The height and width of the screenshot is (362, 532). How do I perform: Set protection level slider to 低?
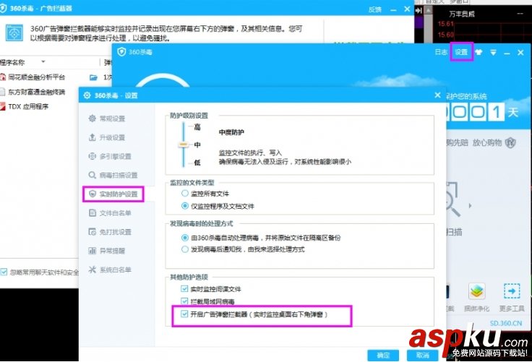[197, 163]
